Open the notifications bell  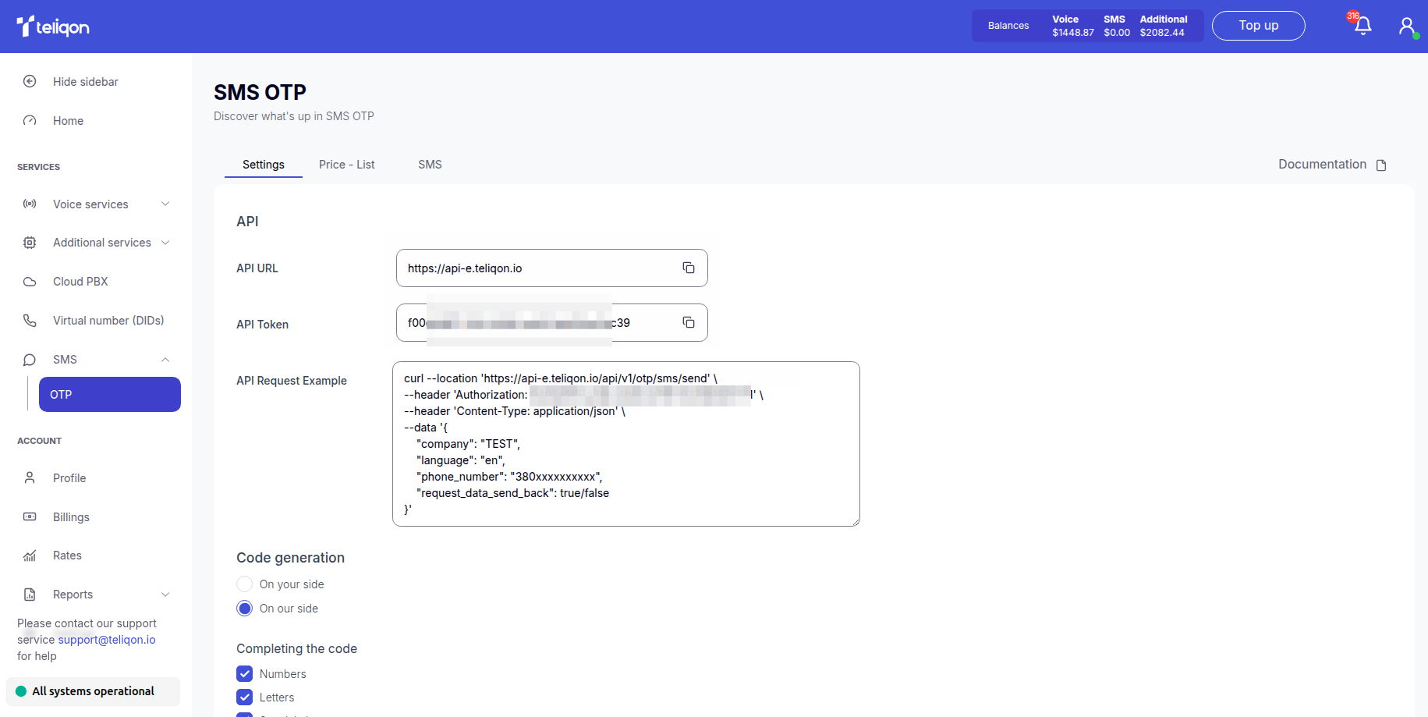(1362, 26)
